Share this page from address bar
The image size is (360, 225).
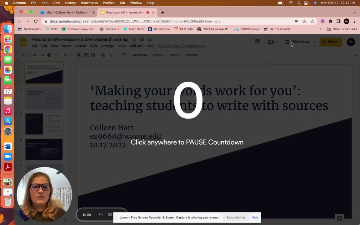[x=304, y=21]
